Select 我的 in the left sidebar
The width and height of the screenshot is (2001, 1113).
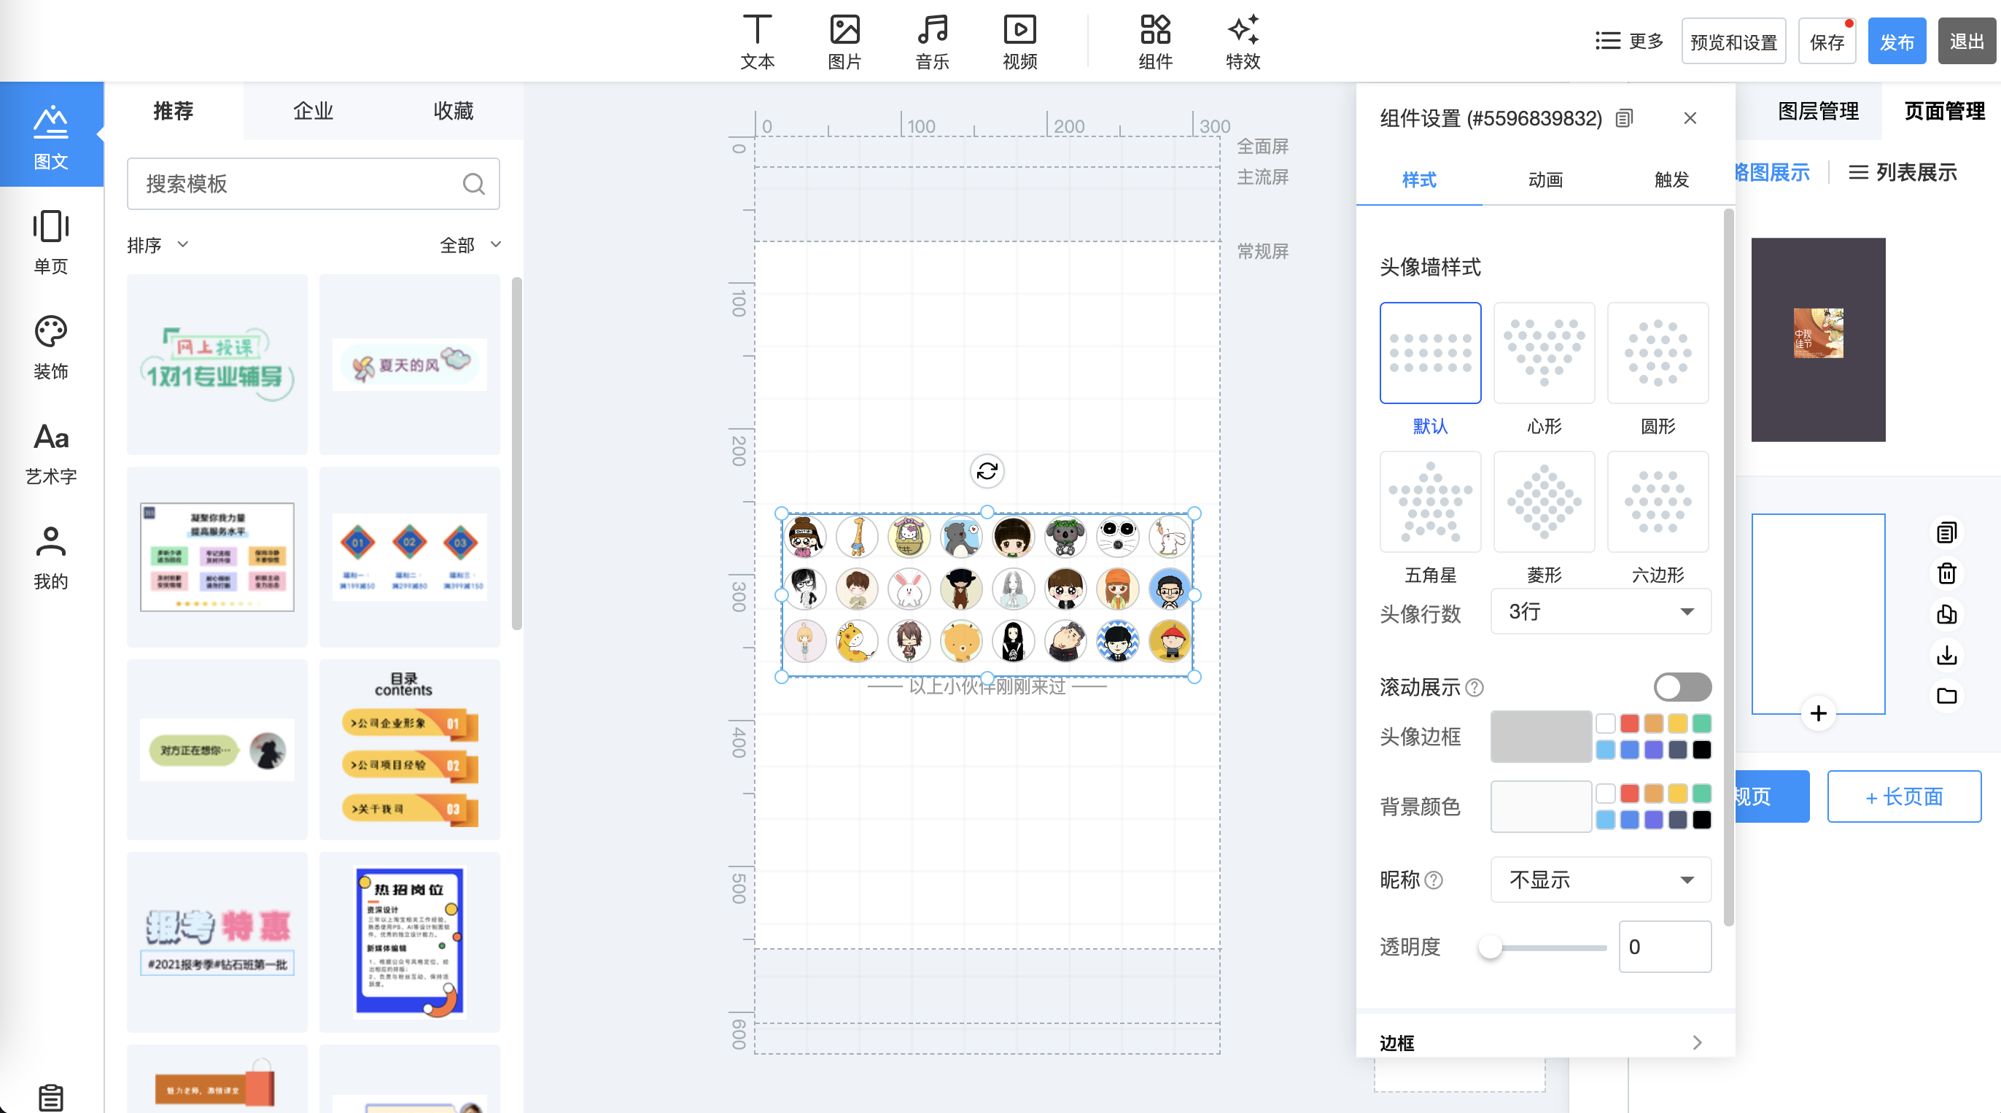pyautogui.click(x=51, y=557)
